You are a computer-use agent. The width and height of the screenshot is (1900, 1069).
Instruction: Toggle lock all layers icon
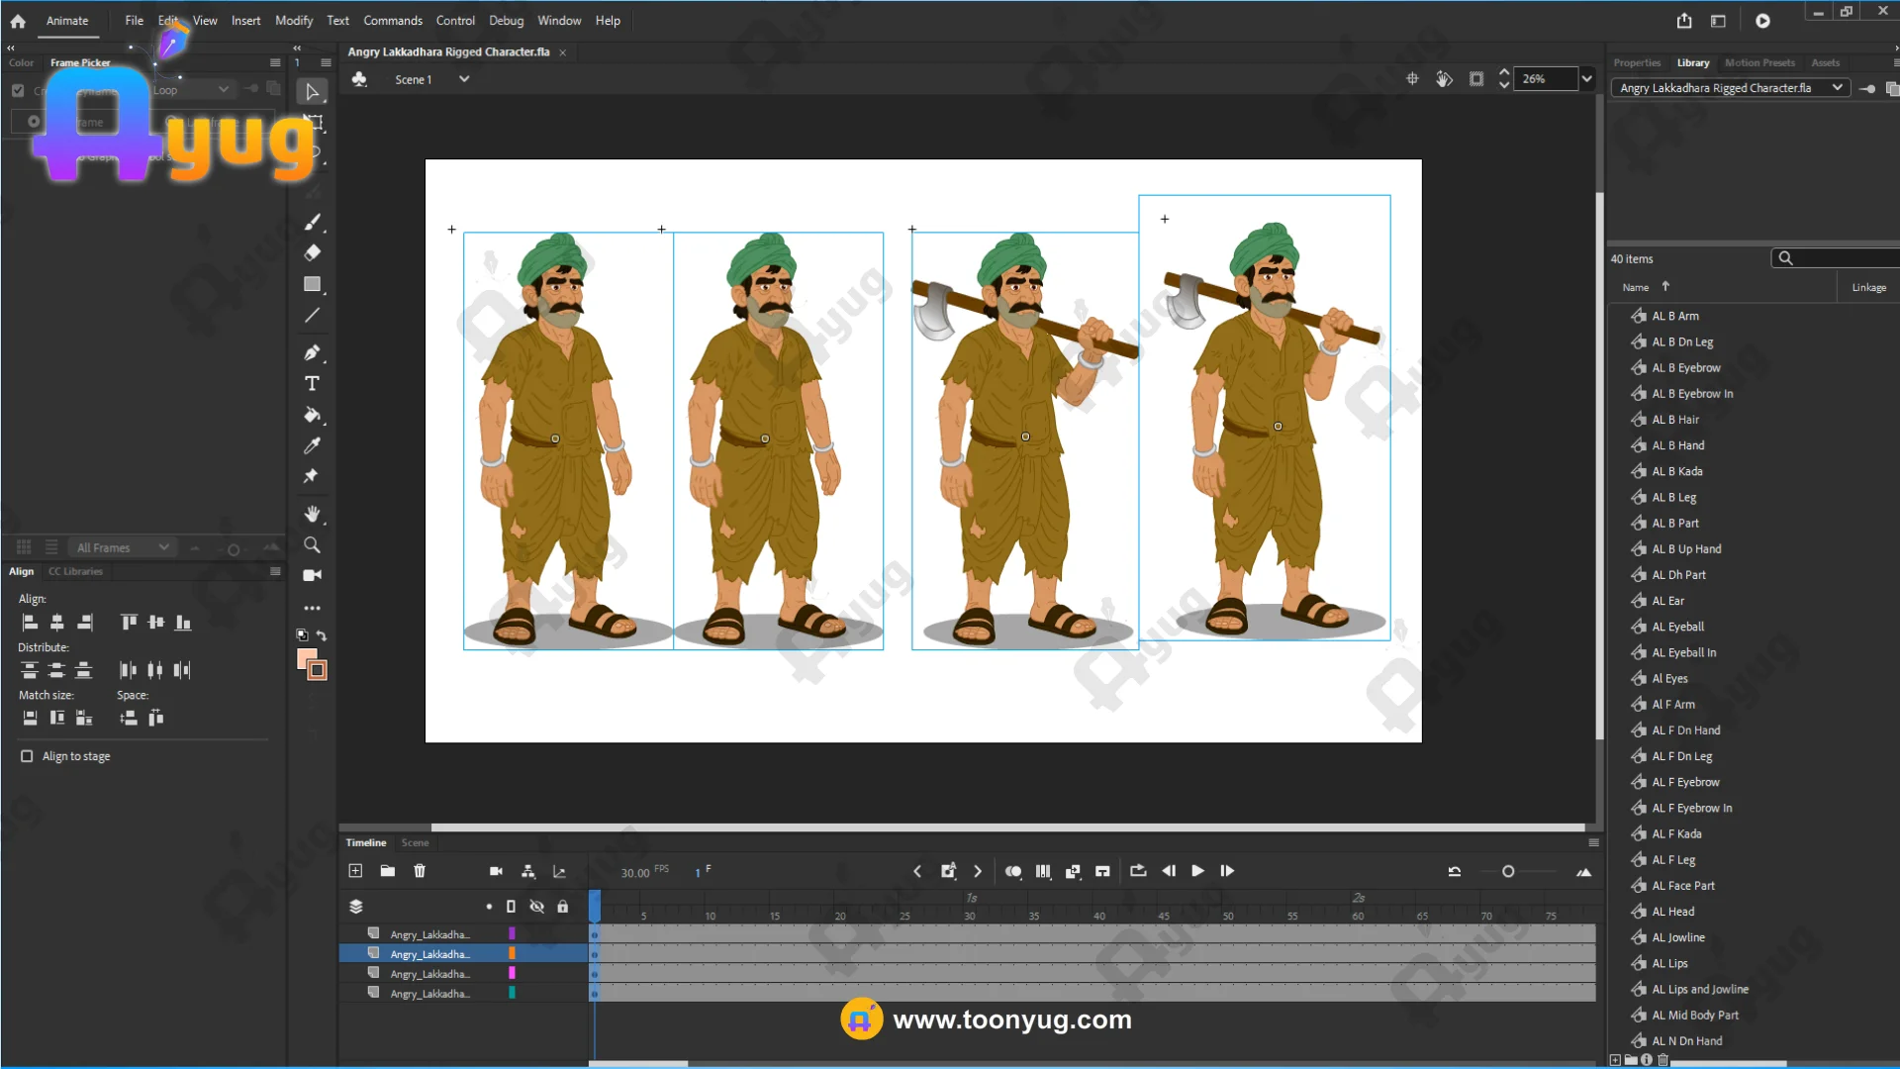pos(562,907)
